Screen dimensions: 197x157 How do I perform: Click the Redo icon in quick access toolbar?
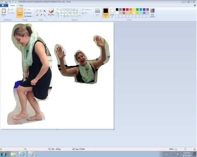tap(13, 2)
